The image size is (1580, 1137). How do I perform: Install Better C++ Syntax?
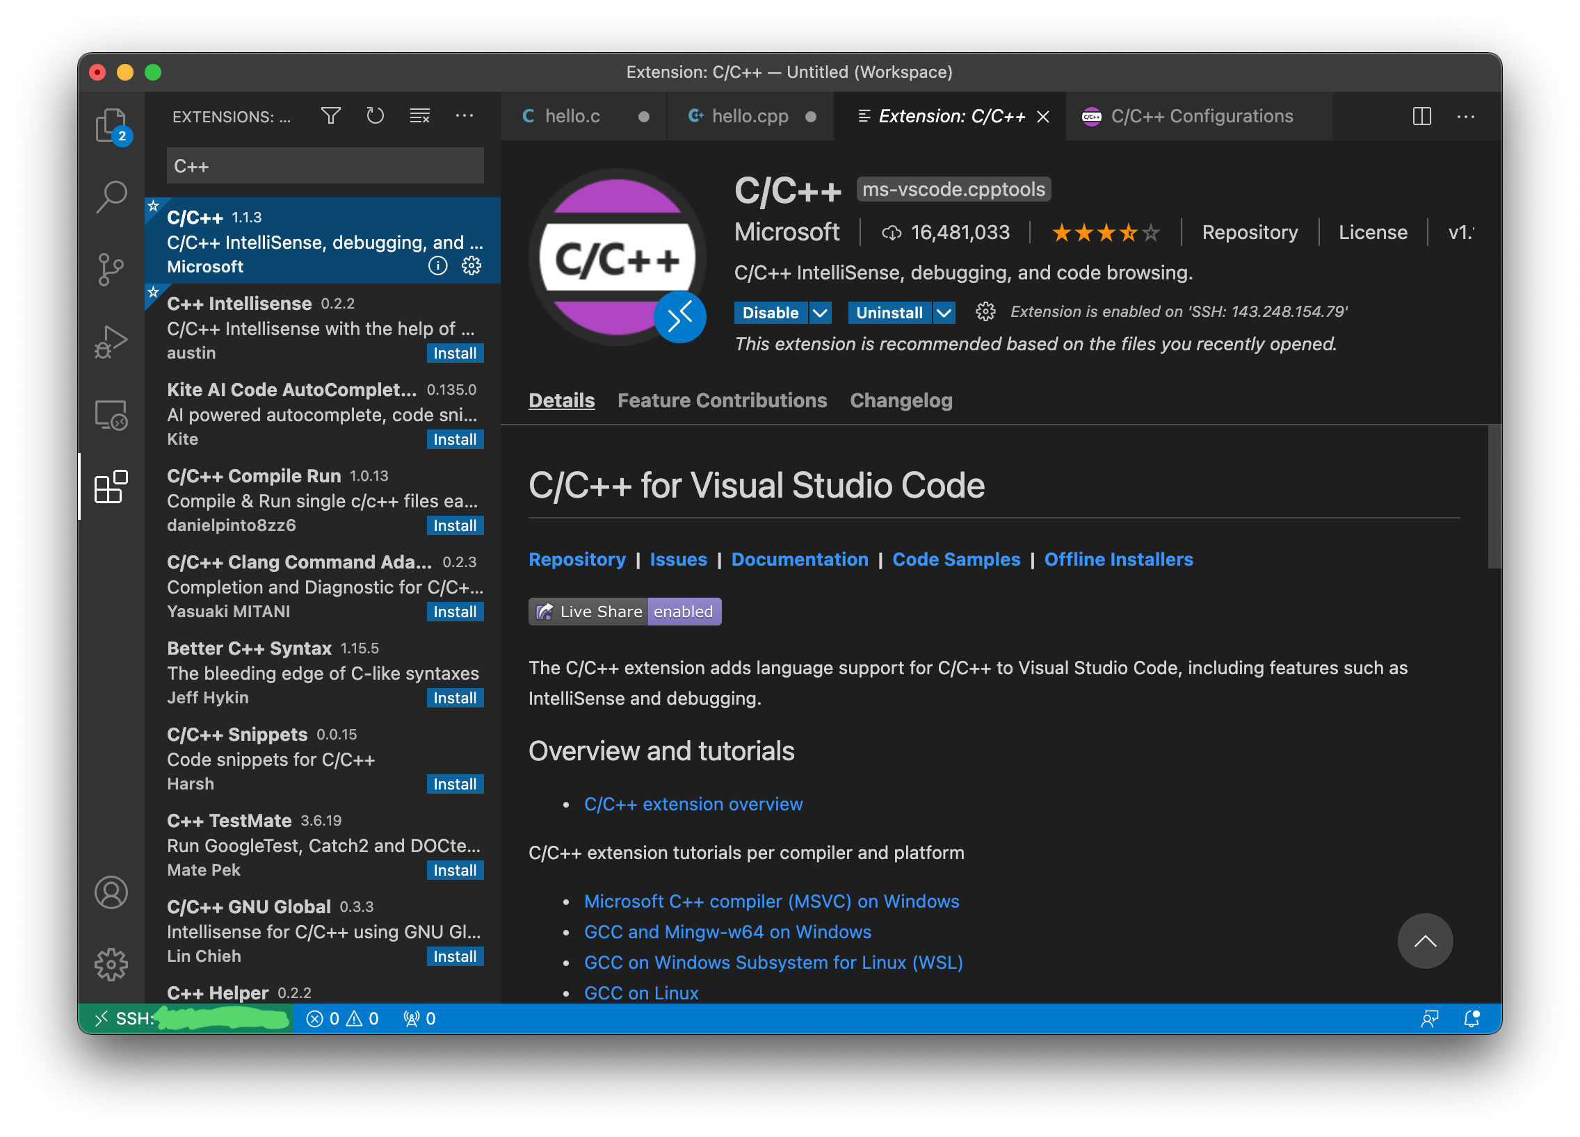pos(455,699)
